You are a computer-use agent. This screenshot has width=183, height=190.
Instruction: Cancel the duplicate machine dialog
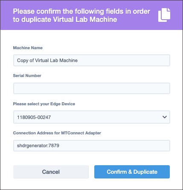[51, 172]
